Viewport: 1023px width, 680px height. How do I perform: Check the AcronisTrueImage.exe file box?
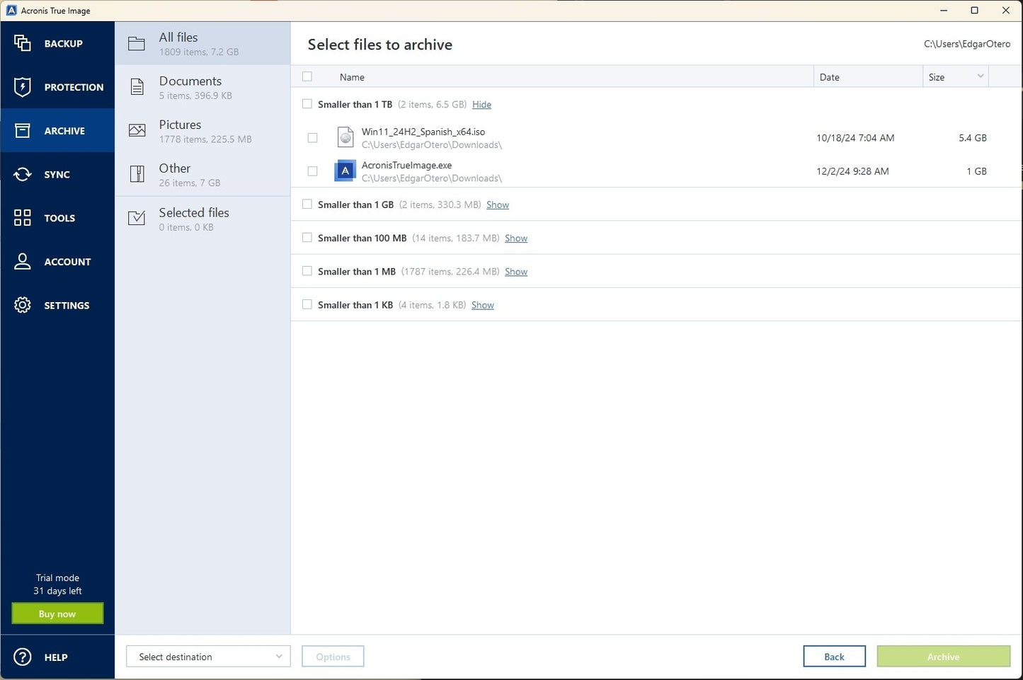313,171
